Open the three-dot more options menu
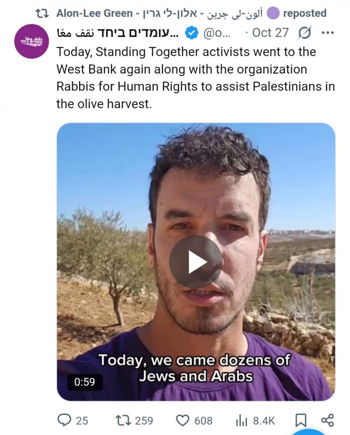The height and width of the screenshot is (435, 350). click(x=327, y=33)
